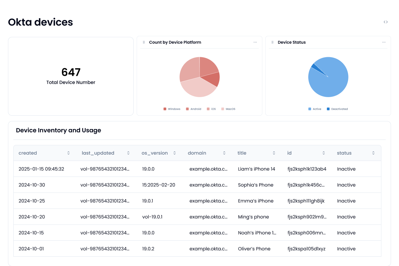
Task: Open the options menu on Device Status panel
Action: click(384, 42)
